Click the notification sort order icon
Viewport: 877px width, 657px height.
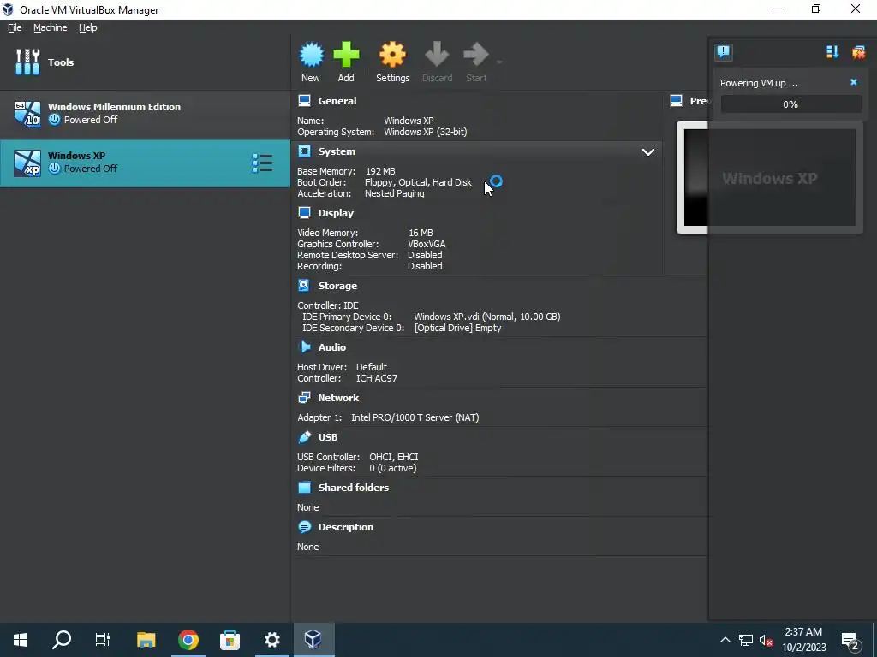tap(832, 52)
